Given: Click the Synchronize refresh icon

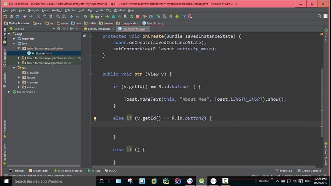Looking at the screenshot, I should pos(17,17).
